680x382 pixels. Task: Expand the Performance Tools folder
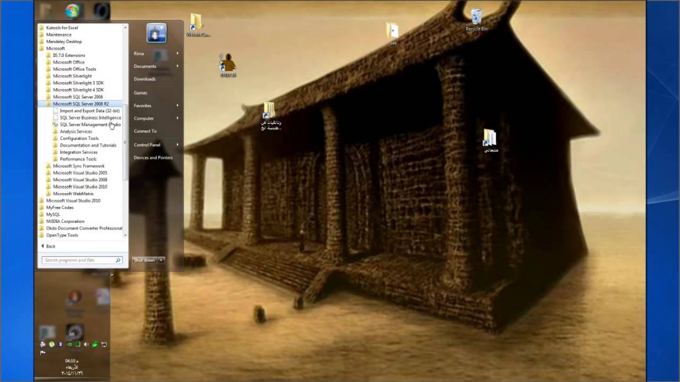(x=74, y=159)
